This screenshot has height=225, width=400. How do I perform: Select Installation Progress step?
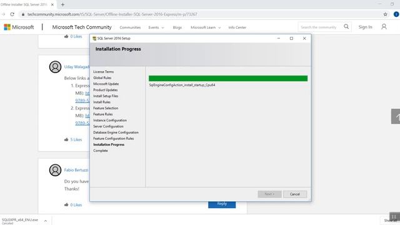[x=109, y=144]
